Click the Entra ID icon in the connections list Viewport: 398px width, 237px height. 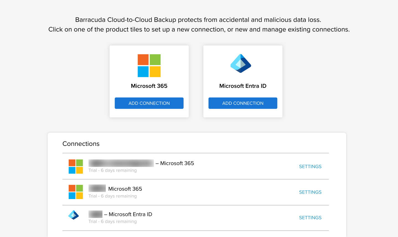pos(74,215)
